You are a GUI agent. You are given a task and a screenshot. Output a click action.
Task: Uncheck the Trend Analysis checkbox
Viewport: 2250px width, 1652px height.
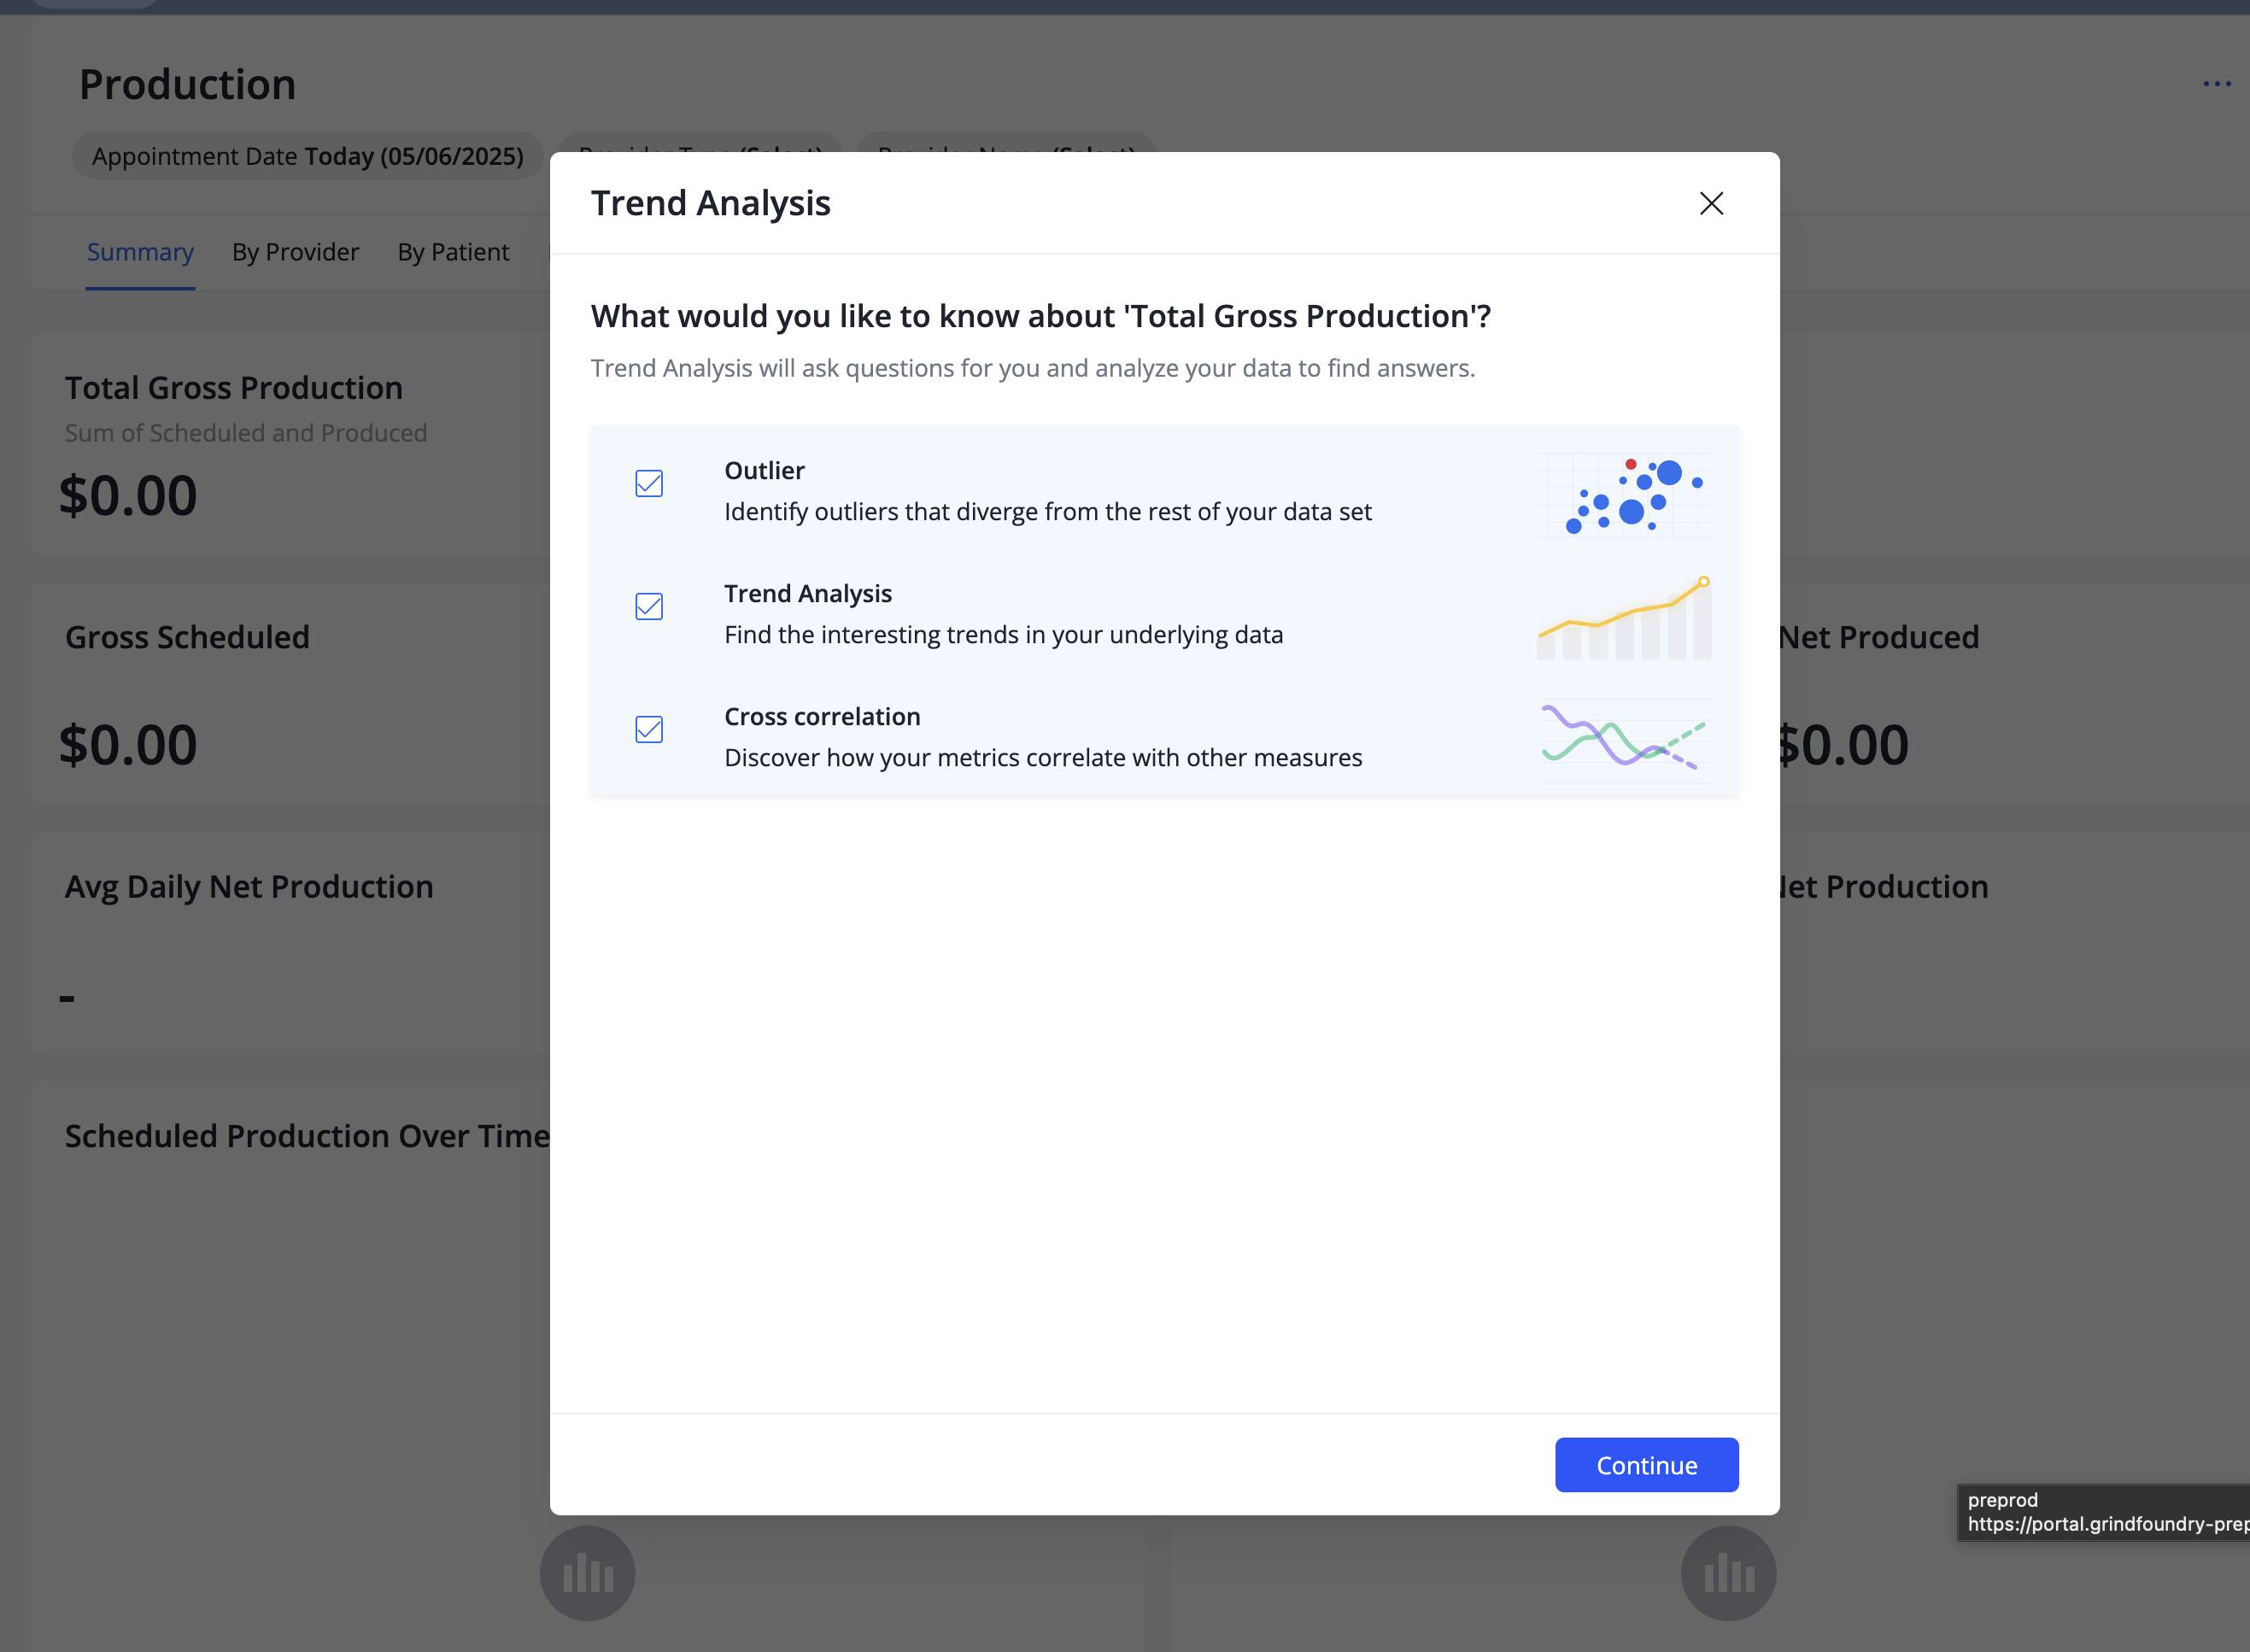click(x=649, y=607)
